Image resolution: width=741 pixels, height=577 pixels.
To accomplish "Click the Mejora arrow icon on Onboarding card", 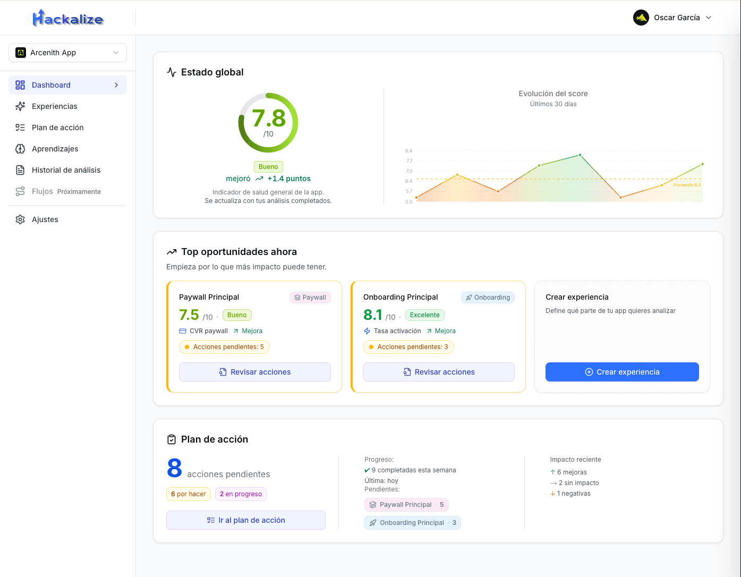I will tap(429, 331).
